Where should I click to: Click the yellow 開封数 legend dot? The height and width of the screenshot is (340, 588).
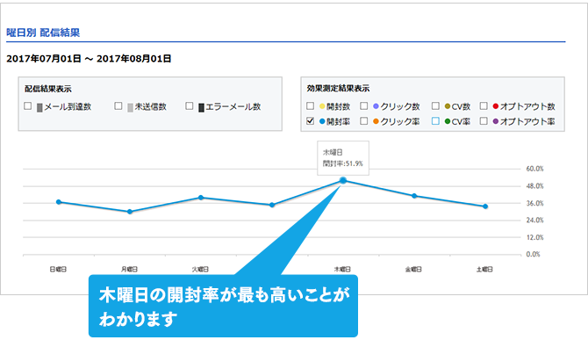coord(322,106)
